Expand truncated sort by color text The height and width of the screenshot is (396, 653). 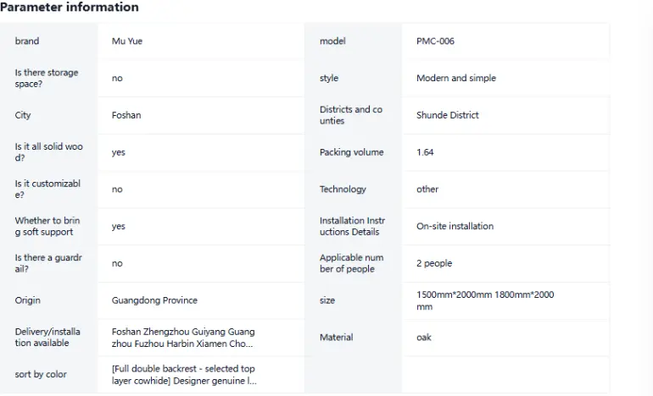click(184, 374)
